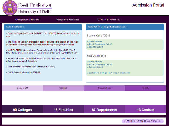Open Second Cut off Arts & Commerce list
Image resolution: width=169 pixels, height=126 pixels.
[99, 44]
